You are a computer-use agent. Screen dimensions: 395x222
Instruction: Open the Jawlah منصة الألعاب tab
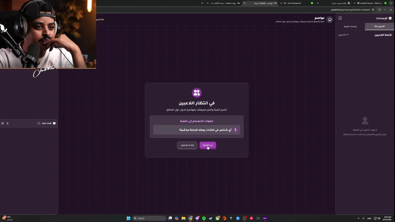pyautogui.click(x=224, y=3)
